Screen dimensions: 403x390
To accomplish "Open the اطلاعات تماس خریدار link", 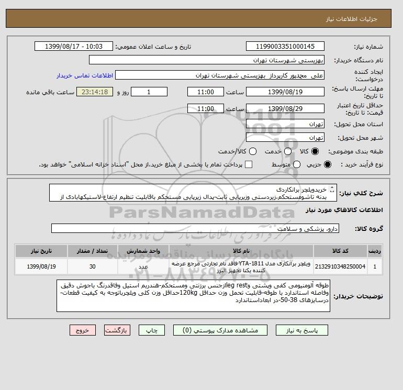I will [x=85, y=75].
